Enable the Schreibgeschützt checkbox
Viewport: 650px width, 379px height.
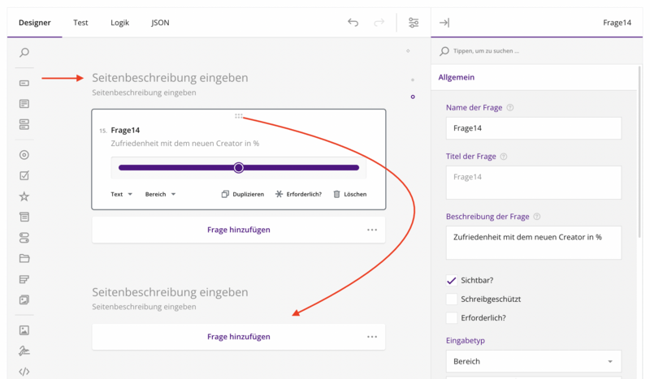pyautogui.click(x=452, y=299)
